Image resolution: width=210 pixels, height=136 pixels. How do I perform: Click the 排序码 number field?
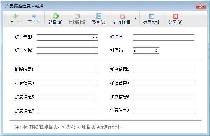tap(143, 51)
